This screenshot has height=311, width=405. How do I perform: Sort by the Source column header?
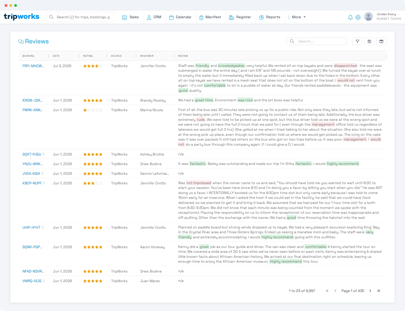tap(116, 56)
